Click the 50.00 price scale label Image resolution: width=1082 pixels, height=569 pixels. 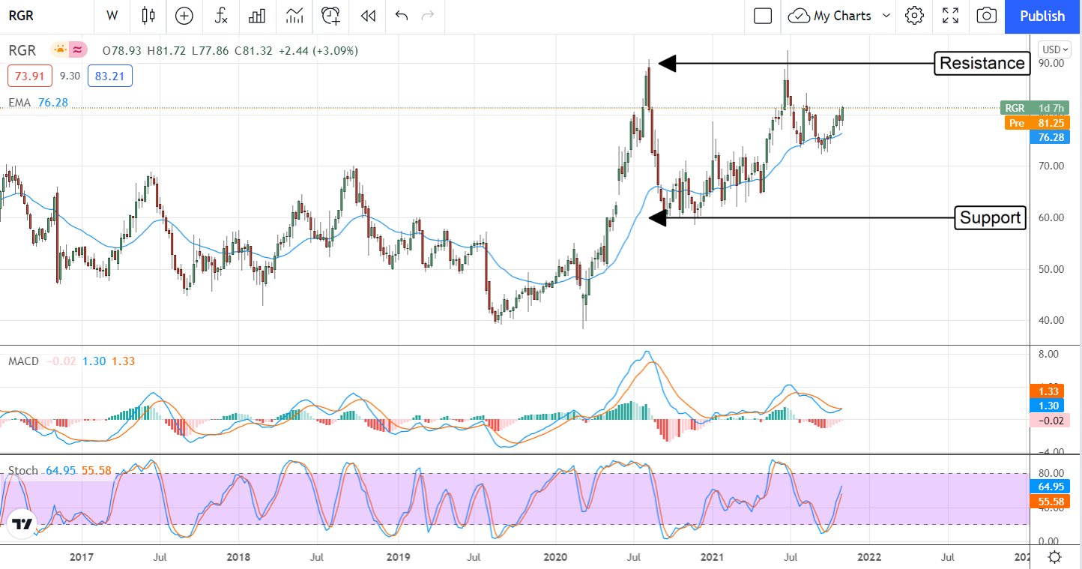1051,269
